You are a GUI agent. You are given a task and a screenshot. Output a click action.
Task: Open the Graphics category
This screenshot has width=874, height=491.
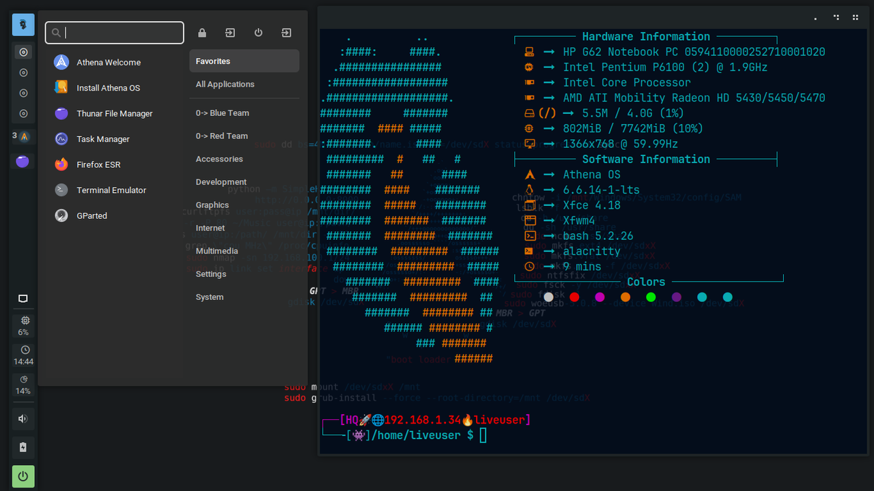click(x=244, y=205)
